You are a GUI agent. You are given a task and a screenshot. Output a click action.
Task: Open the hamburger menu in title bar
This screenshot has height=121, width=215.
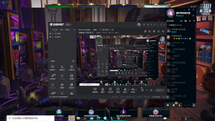click(154, 25)
